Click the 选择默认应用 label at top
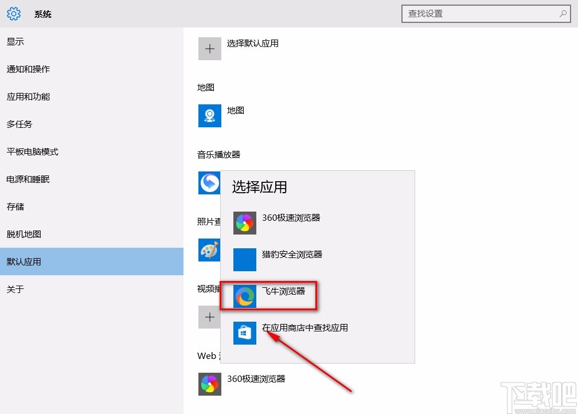 coord(252,44)
